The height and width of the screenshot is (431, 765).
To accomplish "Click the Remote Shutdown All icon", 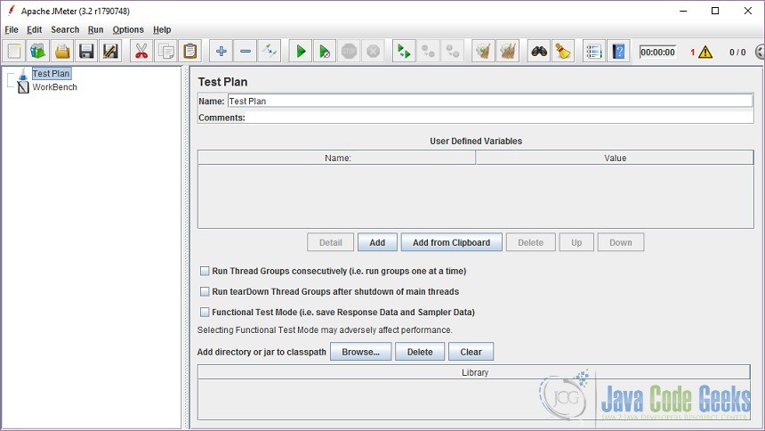I will click(453, 51).
